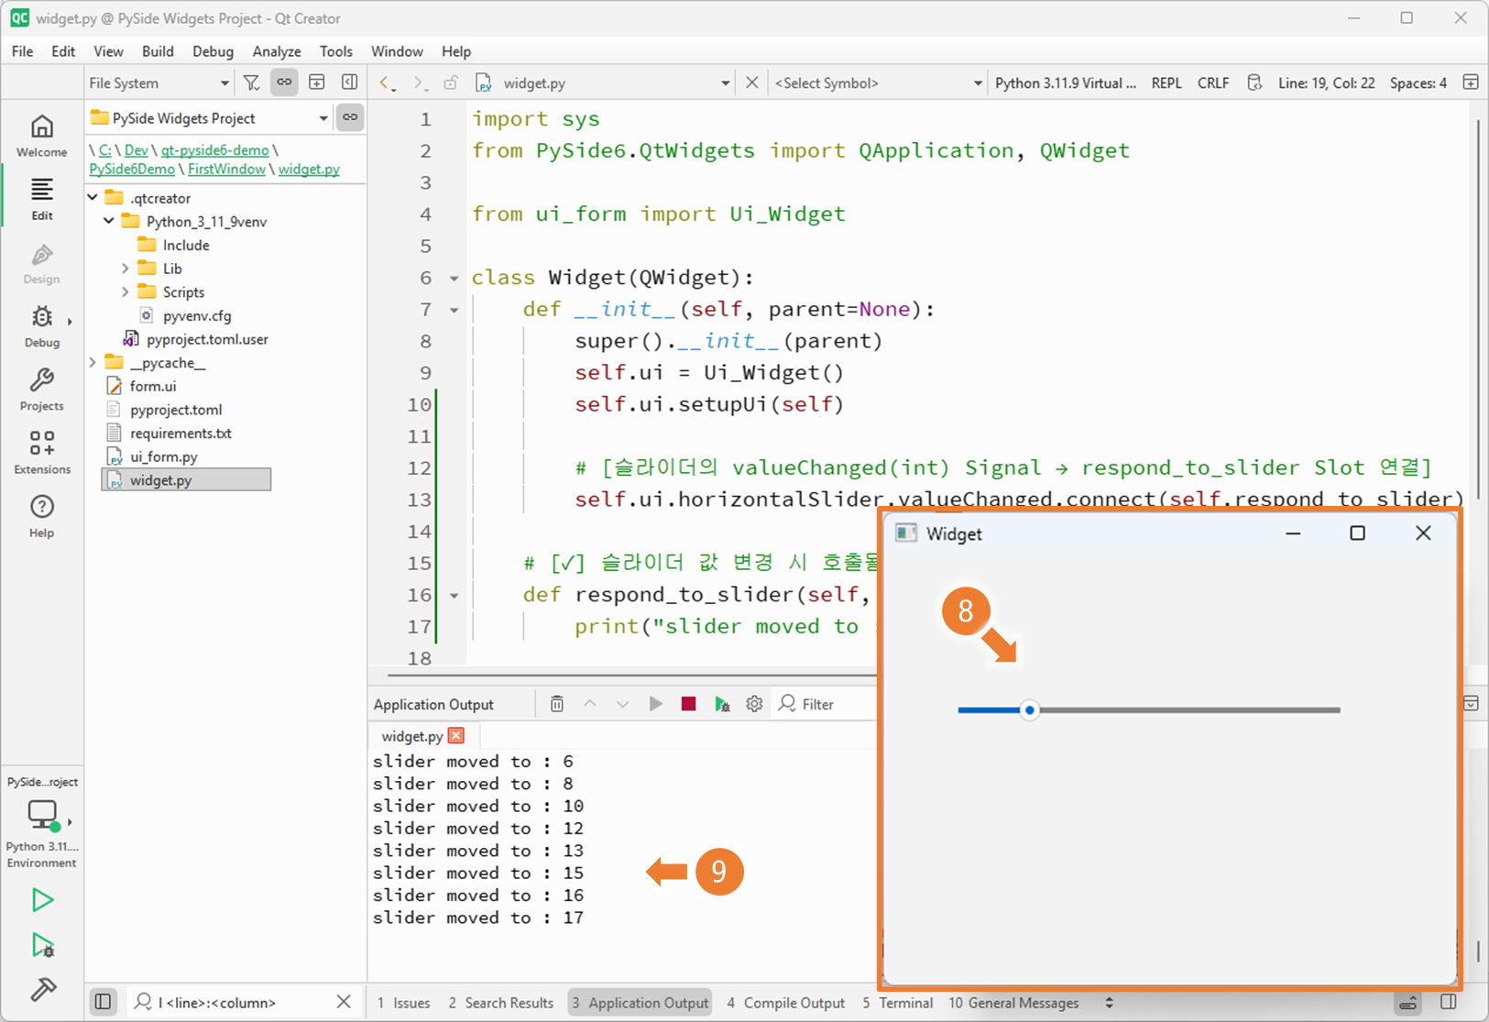This screenshot has width=1489, height=1022.
Task: Attach debugger to running application
Action: point(722,704)
